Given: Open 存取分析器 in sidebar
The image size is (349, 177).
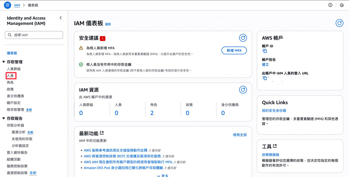Looking at the screenshot, I should [15, 126].
